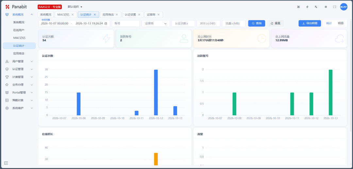Click the fullscreen icon in header
The height and width of the screenshot is (169, 353).
[x=335, y=7]
